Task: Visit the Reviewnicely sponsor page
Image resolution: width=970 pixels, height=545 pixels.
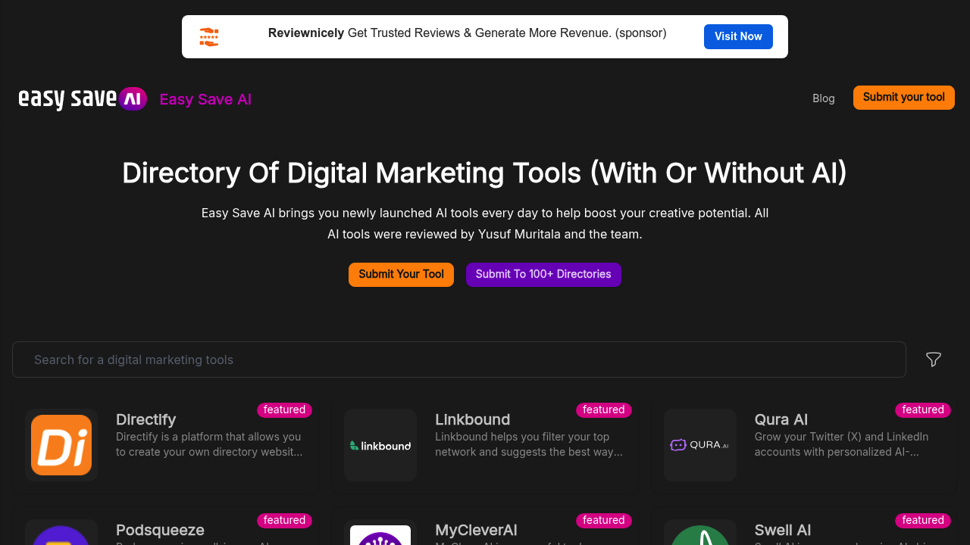Action: (738, 36)
